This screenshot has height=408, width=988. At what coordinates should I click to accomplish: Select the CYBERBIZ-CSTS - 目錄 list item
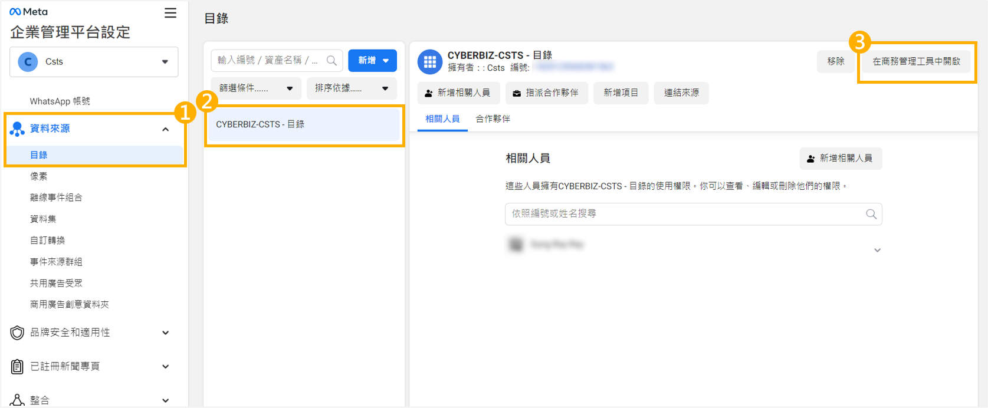(304, 125)
